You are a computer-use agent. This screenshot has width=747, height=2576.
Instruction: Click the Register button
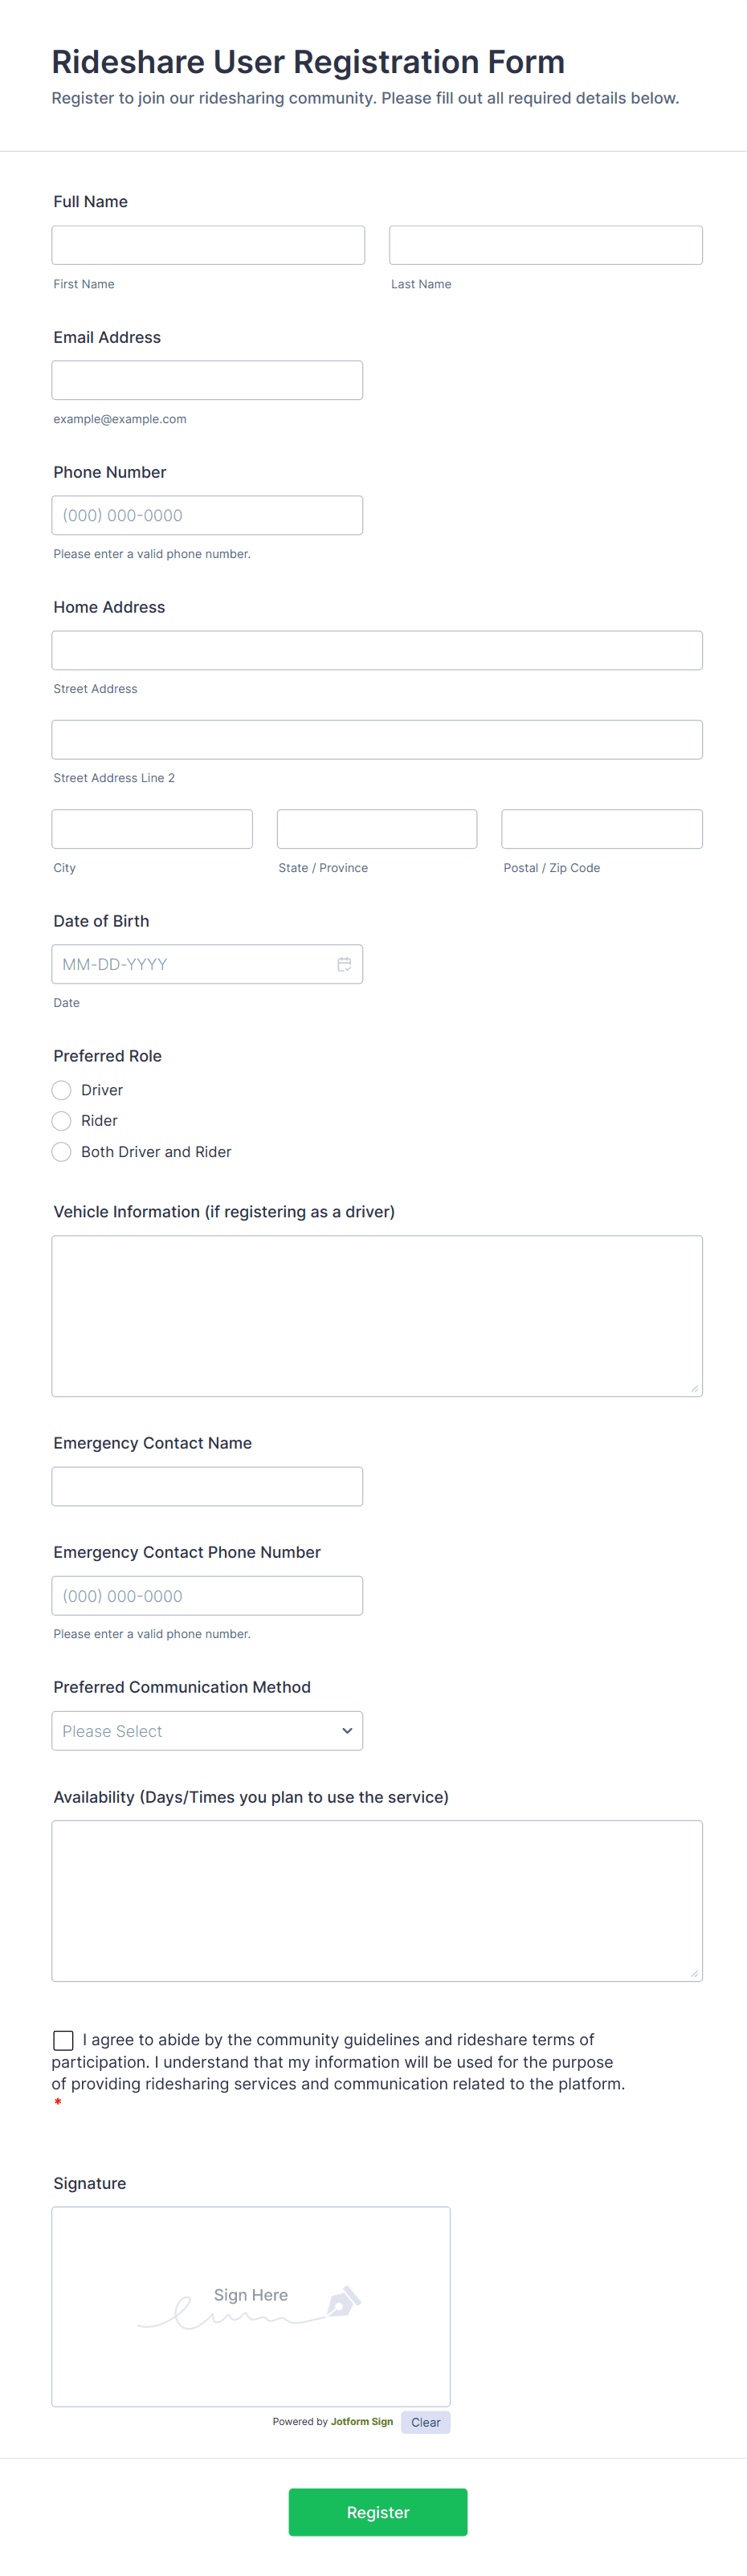pos(378,2512)
